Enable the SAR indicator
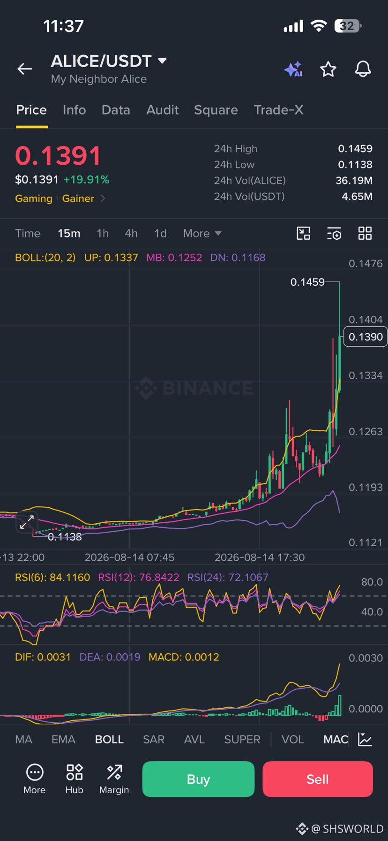The width and height of the screenshot is (388, 841). click(154, 740)
